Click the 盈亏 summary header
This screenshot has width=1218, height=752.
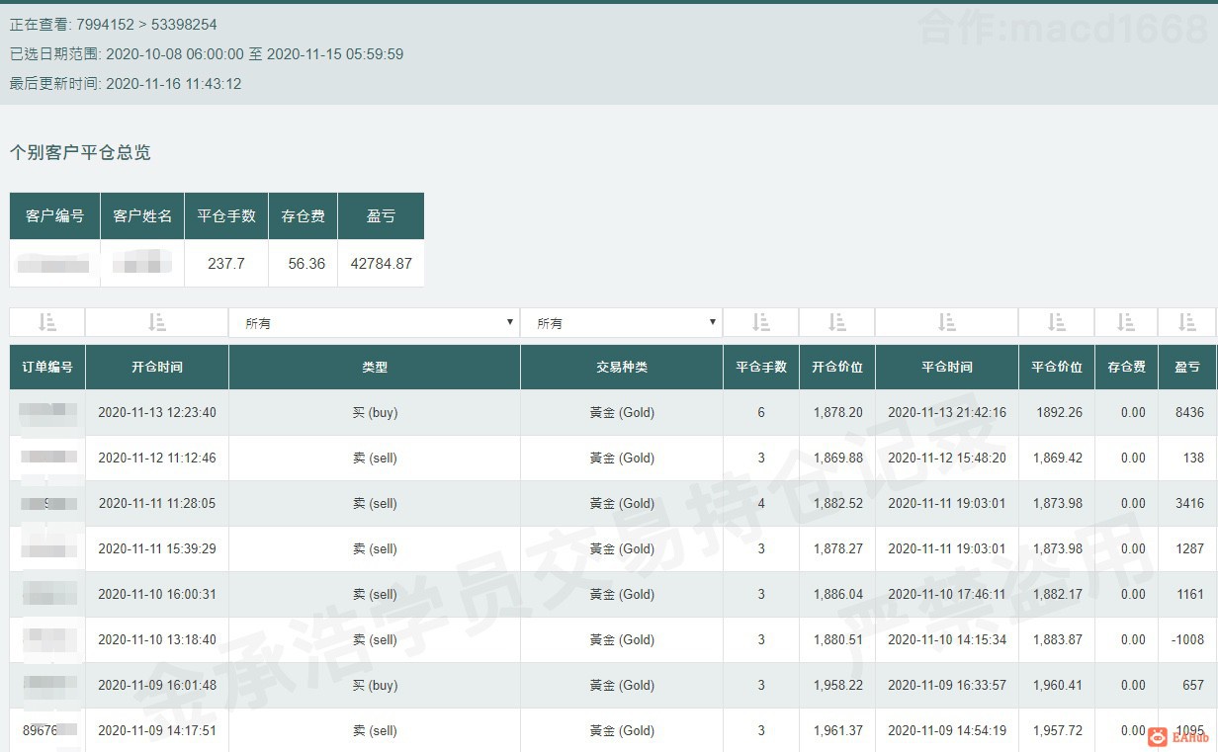pyautogui.click(x=381, y=215)
